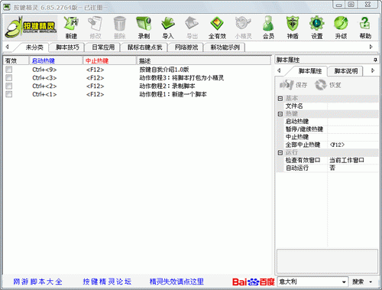The height and width of the screenshot is (290, 382).
Task: Open the 搜索 button dropdown arrow
Action: click(371, 282)
